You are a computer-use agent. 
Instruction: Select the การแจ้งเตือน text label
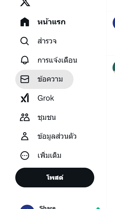57,60
